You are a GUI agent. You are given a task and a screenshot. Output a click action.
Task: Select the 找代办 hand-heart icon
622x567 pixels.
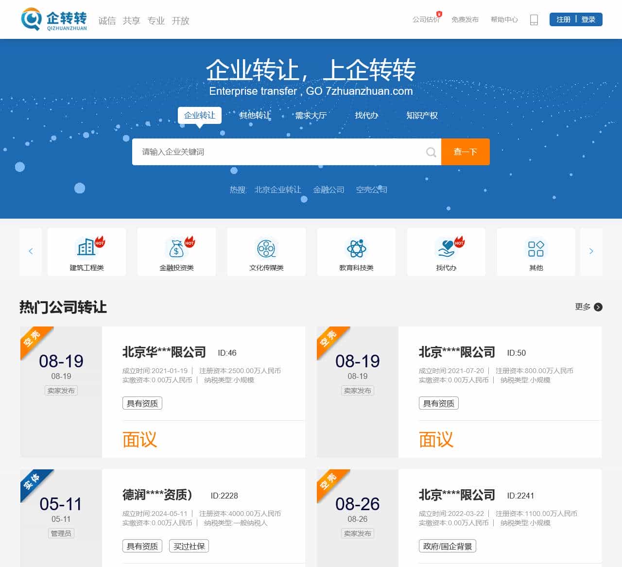[446, 247]
